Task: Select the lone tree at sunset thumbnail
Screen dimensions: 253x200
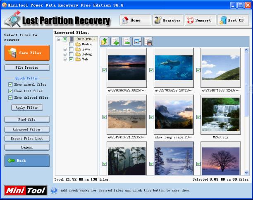Action: click(x=221, y=158)
